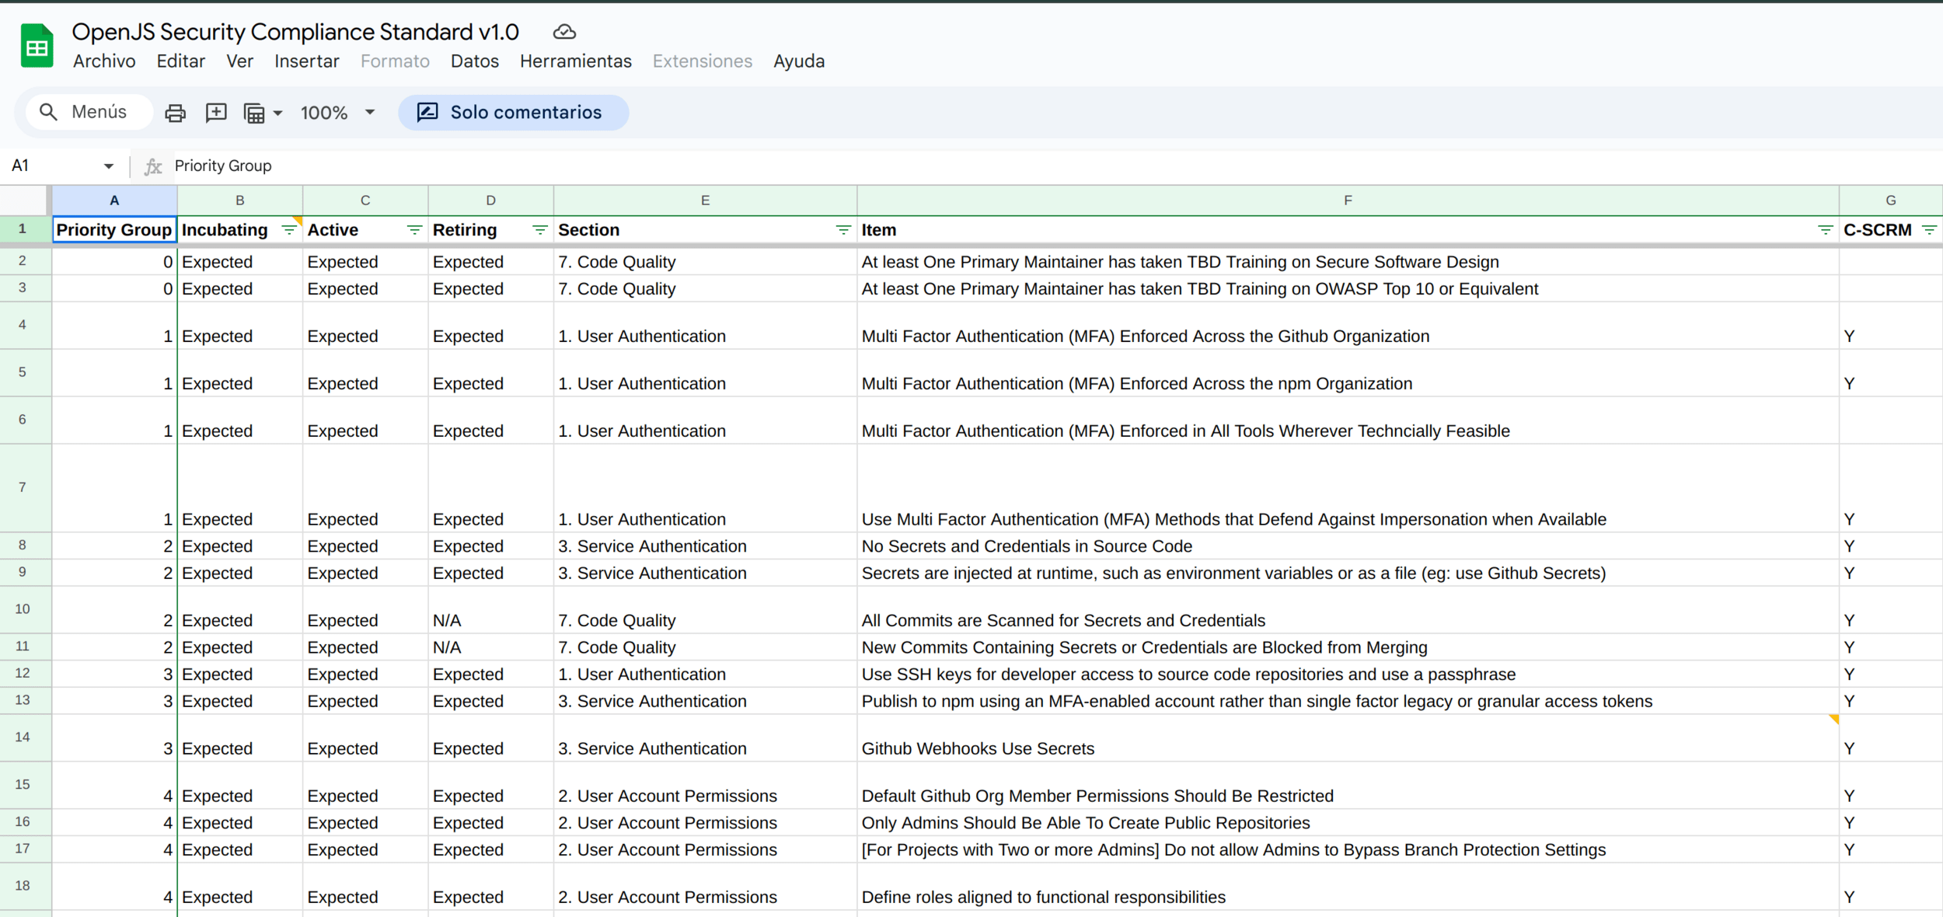Toggle the Retiring column filter
The image size is (1943, 917).
(x=539, y=230)
